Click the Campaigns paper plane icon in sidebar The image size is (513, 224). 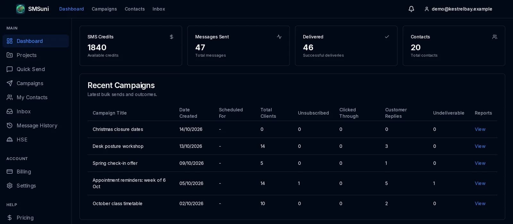point(10,83)
